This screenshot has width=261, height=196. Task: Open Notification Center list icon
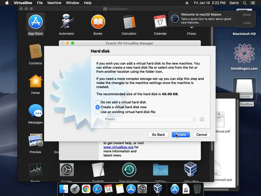(253, 3)
